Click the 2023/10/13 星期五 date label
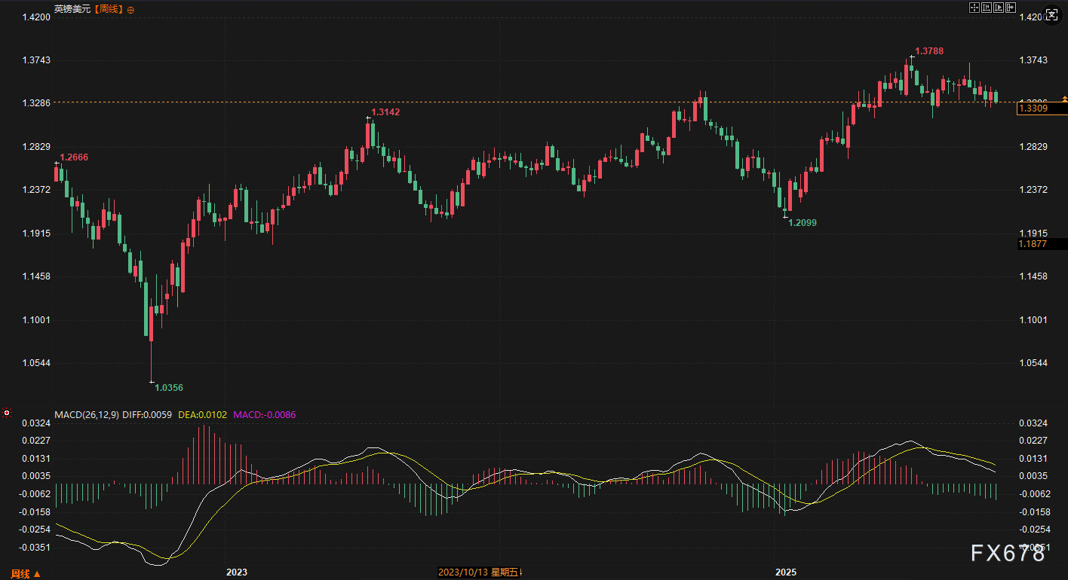Screen dimensions: 1068x580 (479, 572)
